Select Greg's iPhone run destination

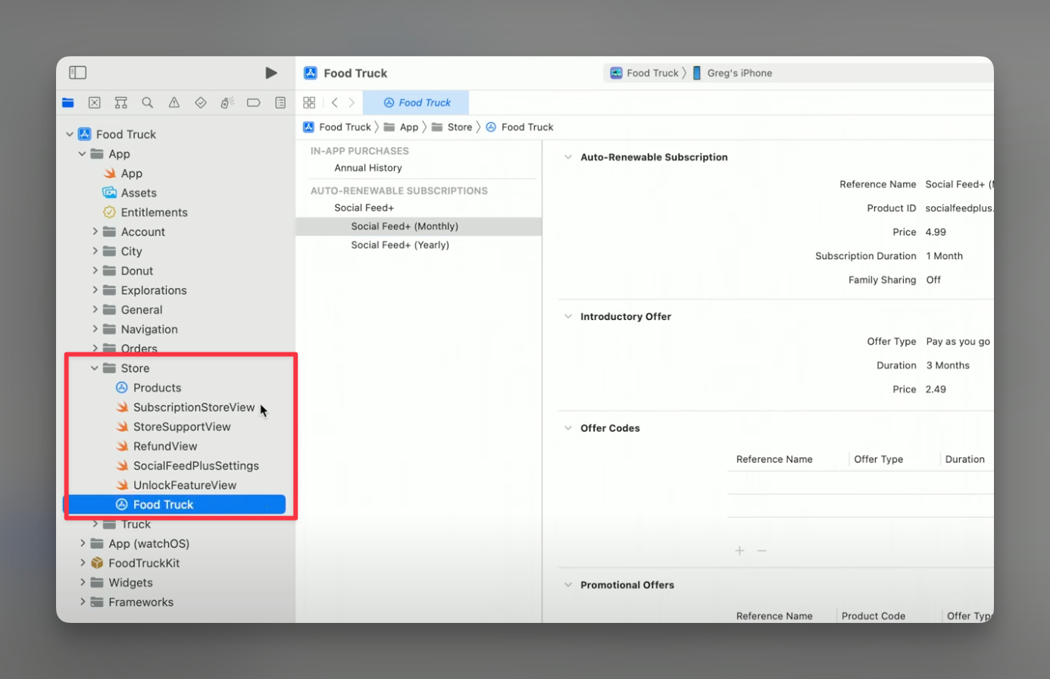point(739,73)
